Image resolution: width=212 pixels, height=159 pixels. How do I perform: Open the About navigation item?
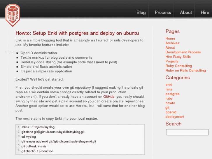(x=186, y=13)
